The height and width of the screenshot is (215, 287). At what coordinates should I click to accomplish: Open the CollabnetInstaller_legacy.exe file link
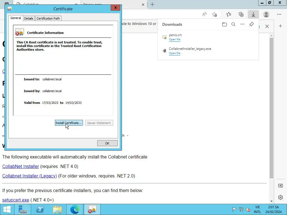[174, 53]
